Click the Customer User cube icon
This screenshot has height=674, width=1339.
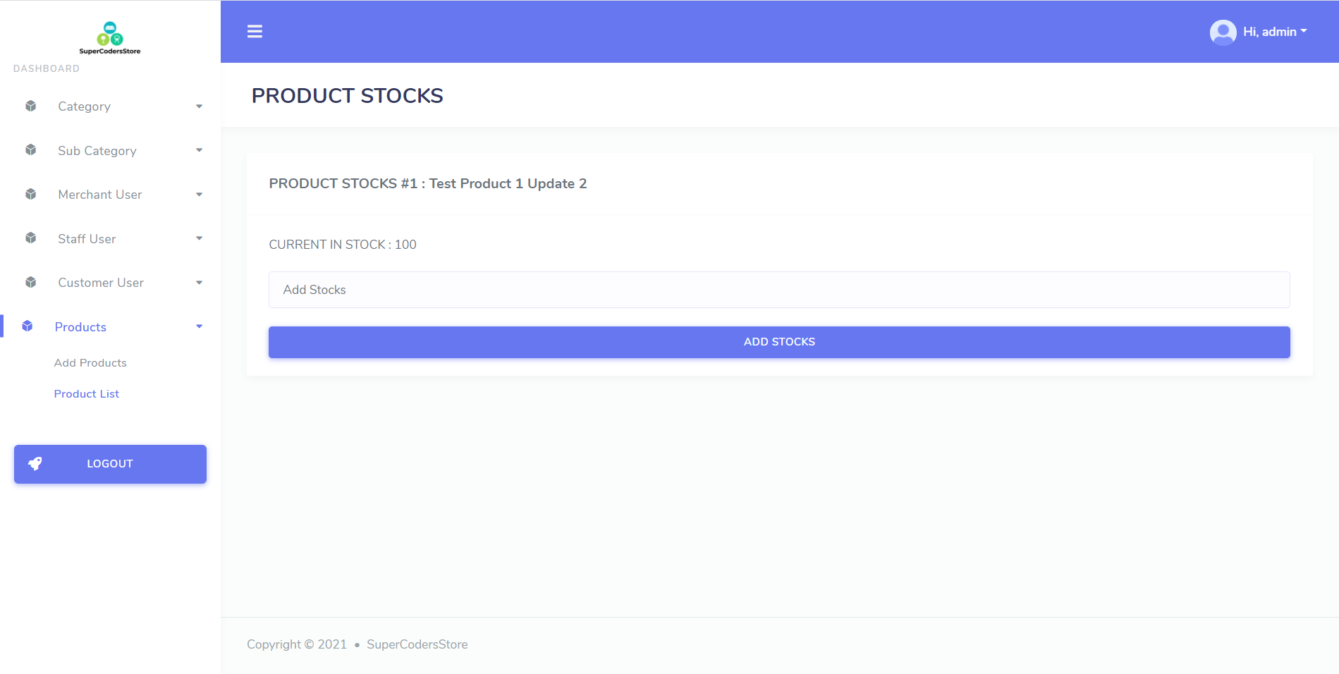(30, 282)
